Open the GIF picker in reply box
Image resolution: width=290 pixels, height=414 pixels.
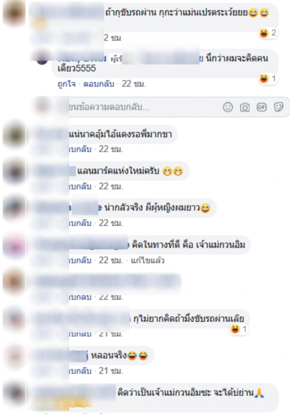click(x=261, y=107)
